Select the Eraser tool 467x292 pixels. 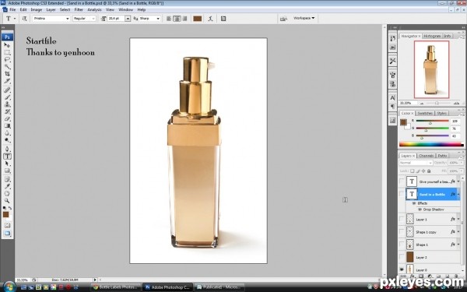coord(7,118)
